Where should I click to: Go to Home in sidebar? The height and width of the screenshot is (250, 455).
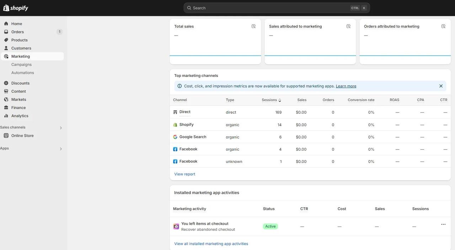[32, 24]
